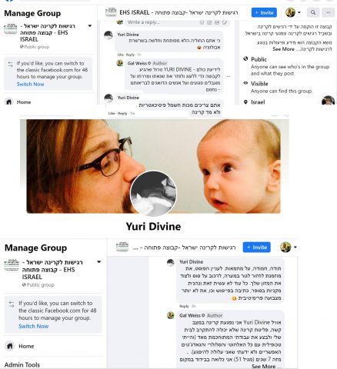Open the upper profile avatar dropdown arrow

pyautogui.click(x=299, y=12)
